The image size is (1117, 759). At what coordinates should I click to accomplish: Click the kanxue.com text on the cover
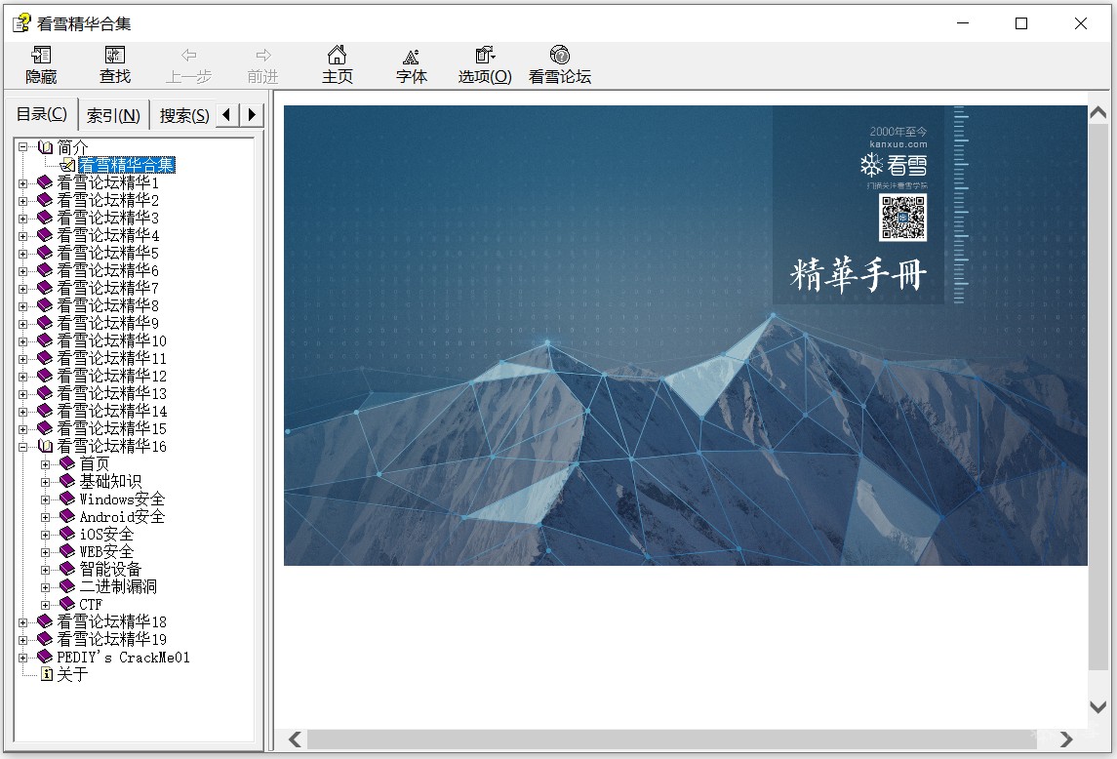tap(898, 144)
